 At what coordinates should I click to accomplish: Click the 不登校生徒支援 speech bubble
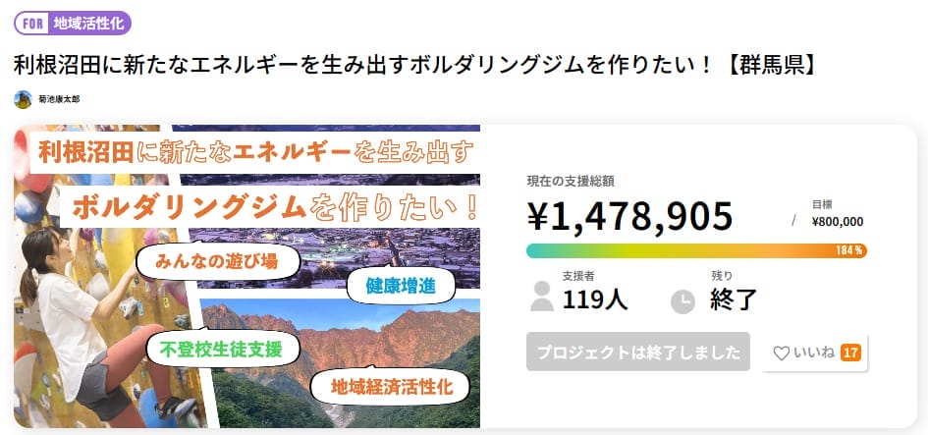[222, 349]
